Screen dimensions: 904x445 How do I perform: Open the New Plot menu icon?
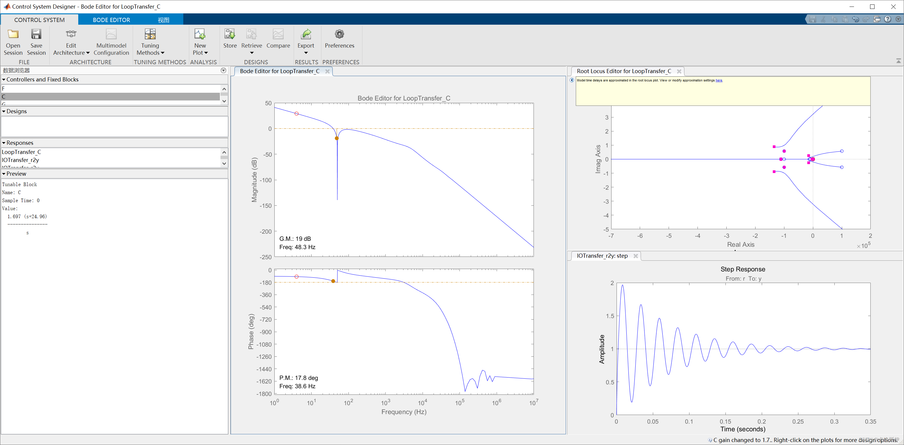click(x=200, y=34)
